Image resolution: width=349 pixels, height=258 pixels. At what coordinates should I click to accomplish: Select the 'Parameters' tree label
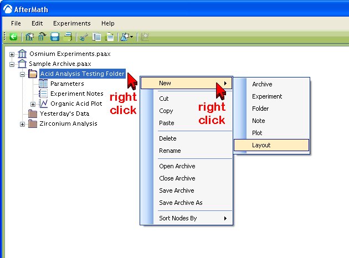pyautogui.click(x=67, y=84)
